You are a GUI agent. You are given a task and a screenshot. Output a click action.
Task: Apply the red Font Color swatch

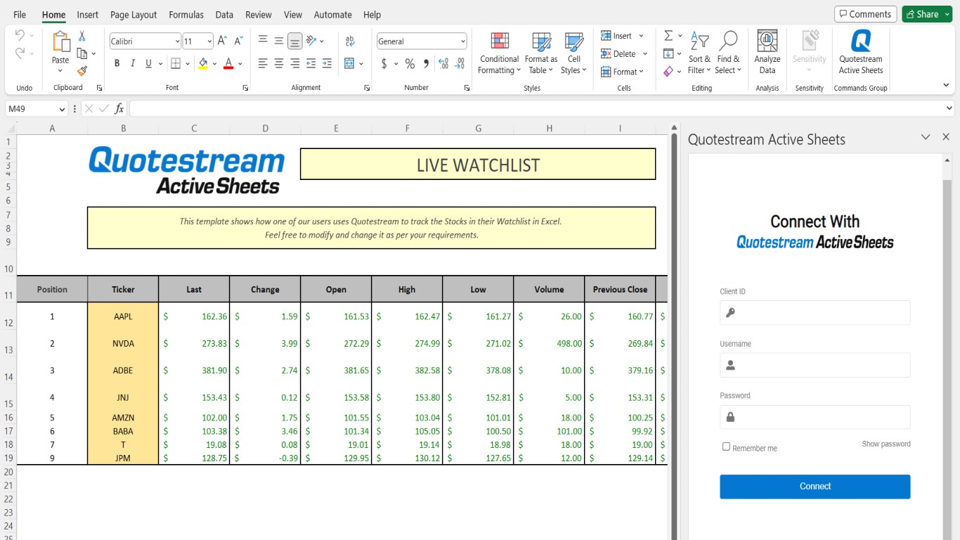click(x=228, y=63)
